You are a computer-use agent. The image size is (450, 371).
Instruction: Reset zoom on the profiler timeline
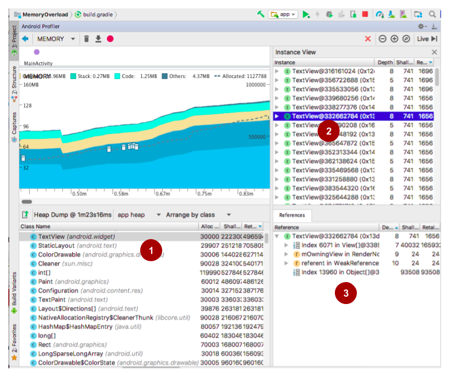(406, 39)
